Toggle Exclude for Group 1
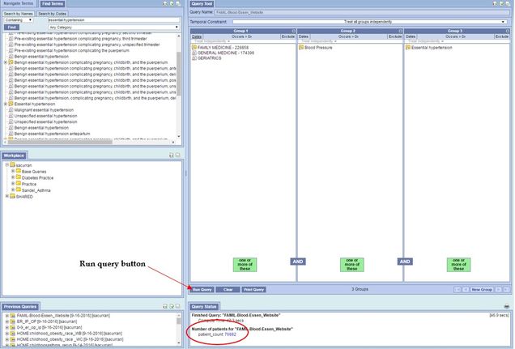Screen dimensions: 515x349 click(x=287, y=36)
